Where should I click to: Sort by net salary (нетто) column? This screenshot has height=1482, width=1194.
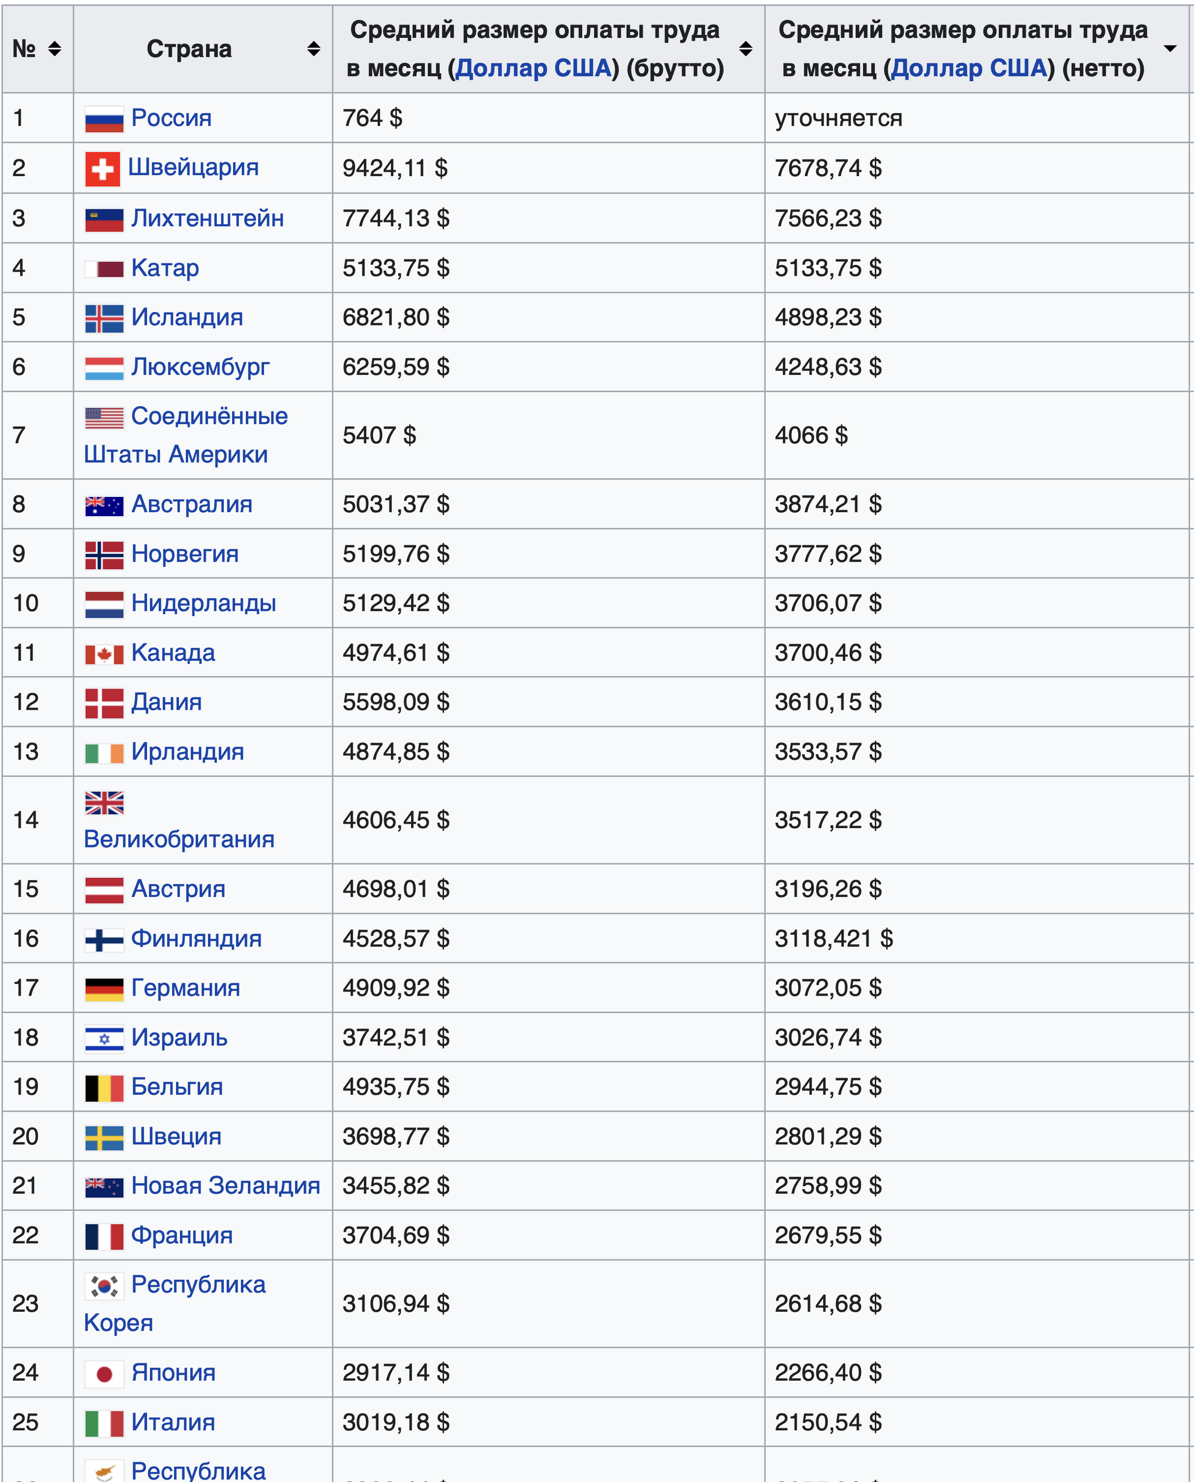[x=1170, y=49]
